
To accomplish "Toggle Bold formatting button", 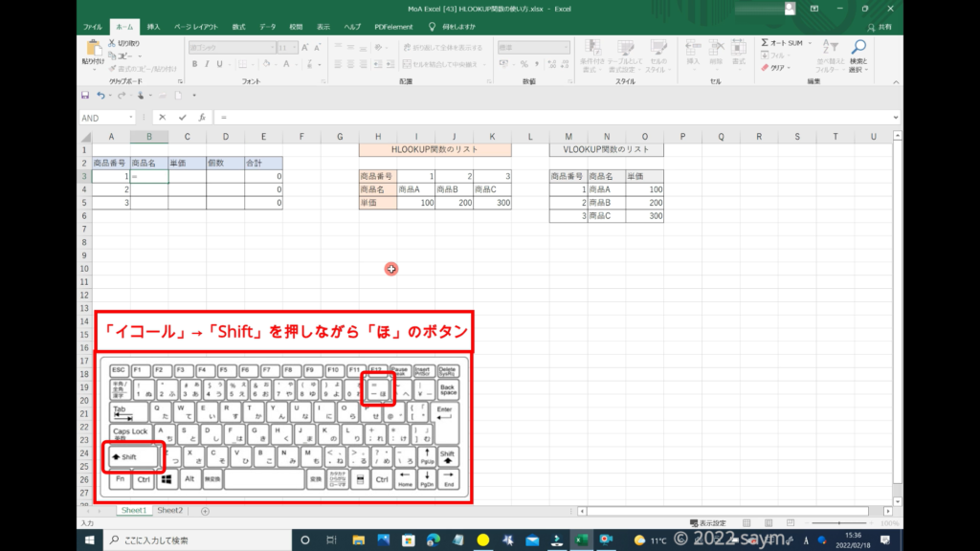I will click(x=194, y=65).
